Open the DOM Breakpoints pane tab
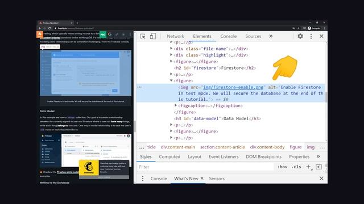Screen dimensions: 364x204 tap(263, 156)
